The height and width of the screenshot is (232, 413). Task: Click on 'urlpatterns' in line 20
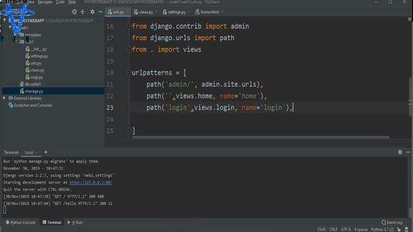pyautogui.click(x=152, y=73)
